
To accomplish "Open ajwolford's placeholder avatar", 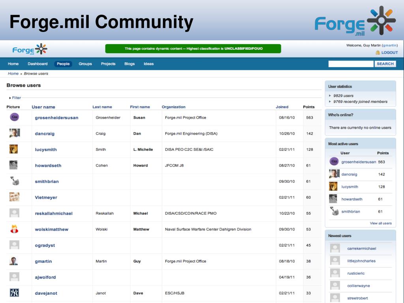I will click(15, 277).
